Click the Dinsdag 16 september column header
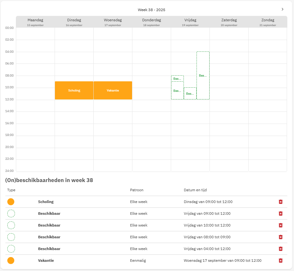The height and width of the screenshot is (271, 294). (74, 22)
